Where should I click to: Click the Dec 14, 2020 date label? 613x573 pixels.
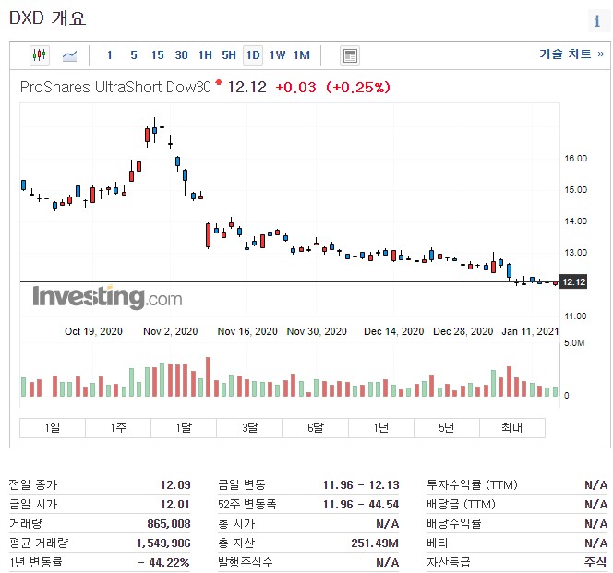point(393,331)
